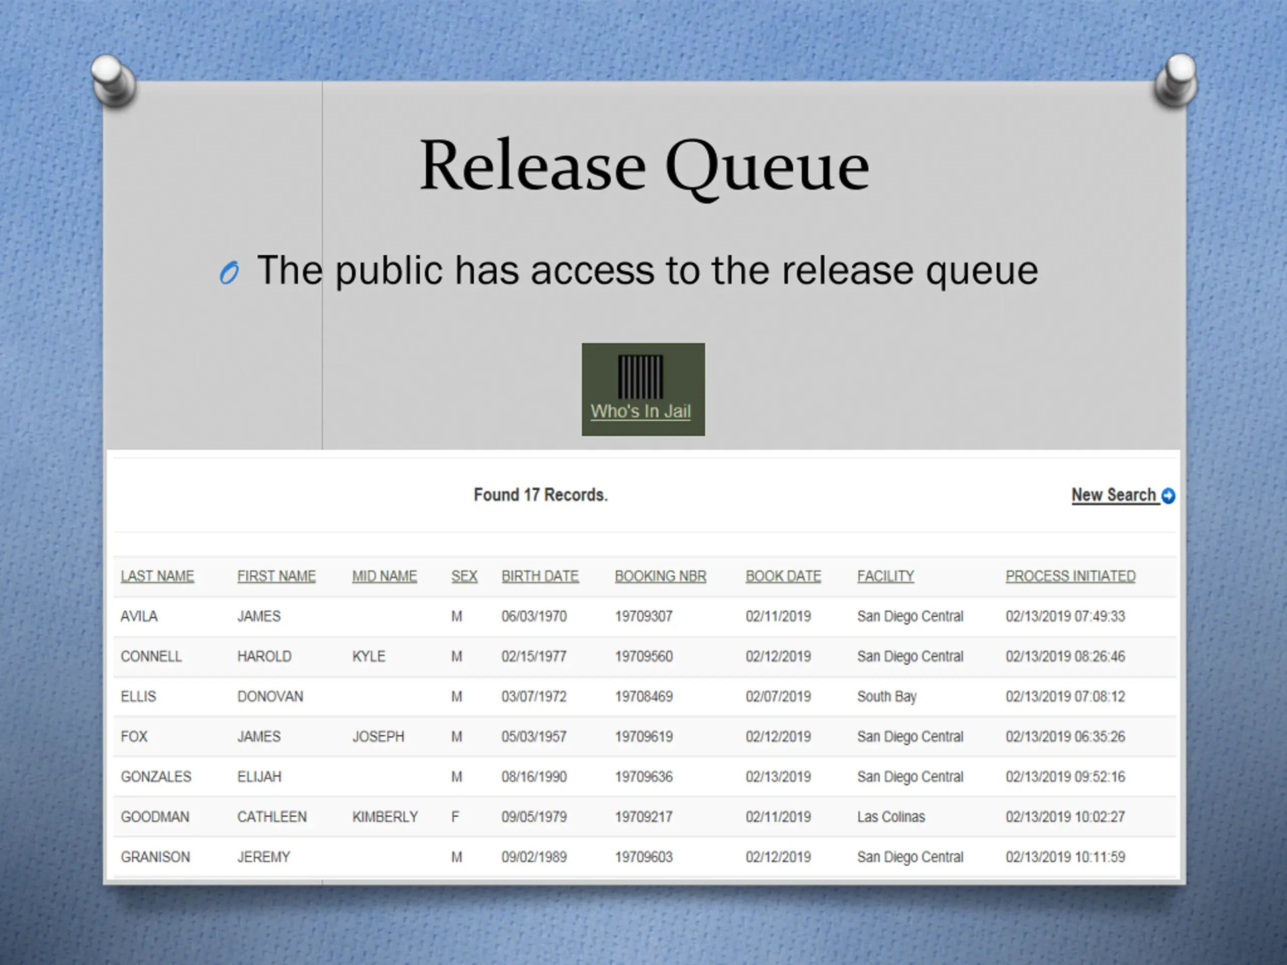Sort by FIRST NAME column header

277,576
